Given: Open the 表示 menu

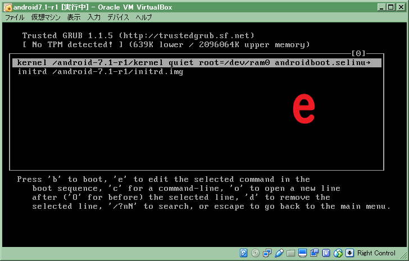Looking at the screenshot, I should click(74, 17).
